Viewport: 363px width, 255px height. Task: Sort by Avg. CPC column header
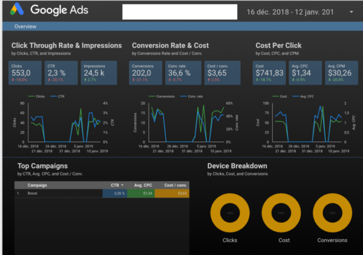(x=140, y=185)
